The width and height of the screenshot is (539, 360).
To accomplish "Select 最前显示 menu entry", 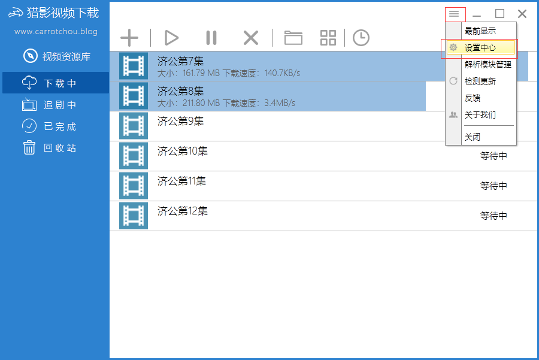I will pos(481,31).
